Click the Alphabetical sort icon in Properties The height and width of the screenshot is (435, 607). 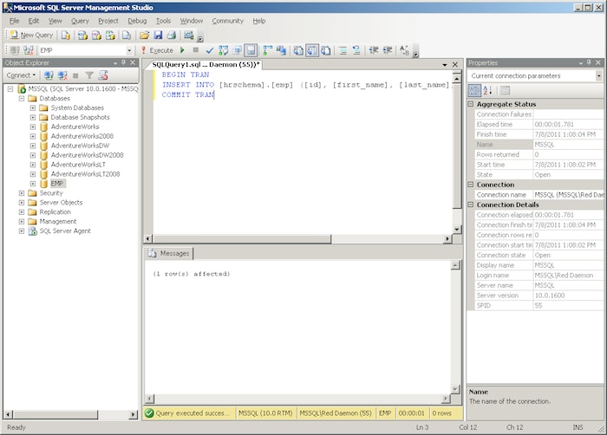coord(487,90)
